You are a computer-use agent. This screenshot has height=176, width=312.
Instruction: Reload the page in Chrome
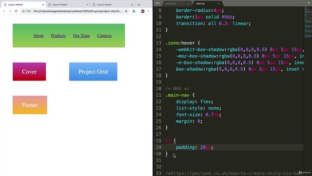point(16,11)
